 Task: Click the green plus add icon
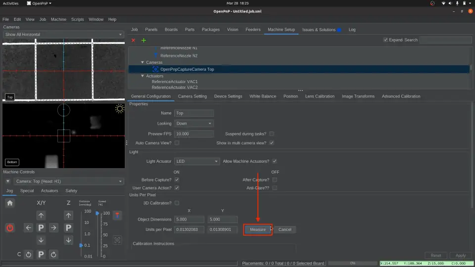(143, 40)
